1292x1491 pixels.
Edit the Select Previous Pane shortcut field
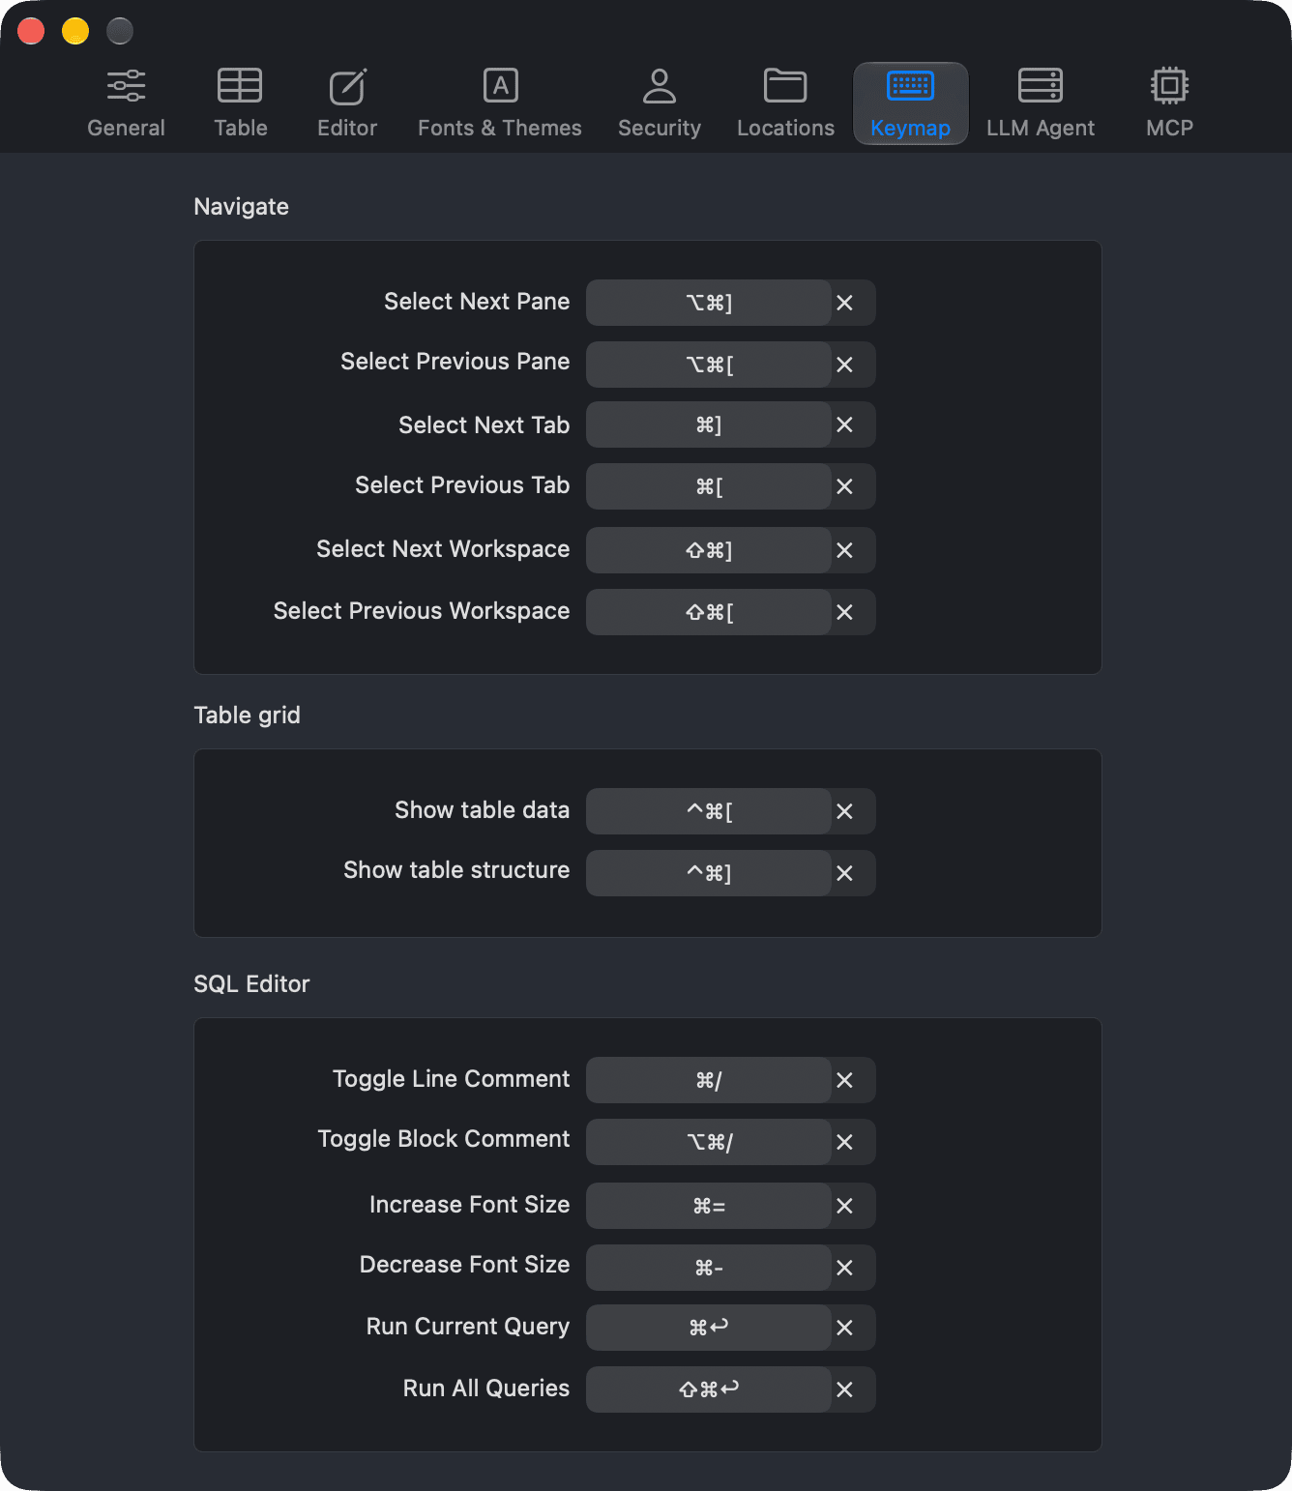(709, 365)
